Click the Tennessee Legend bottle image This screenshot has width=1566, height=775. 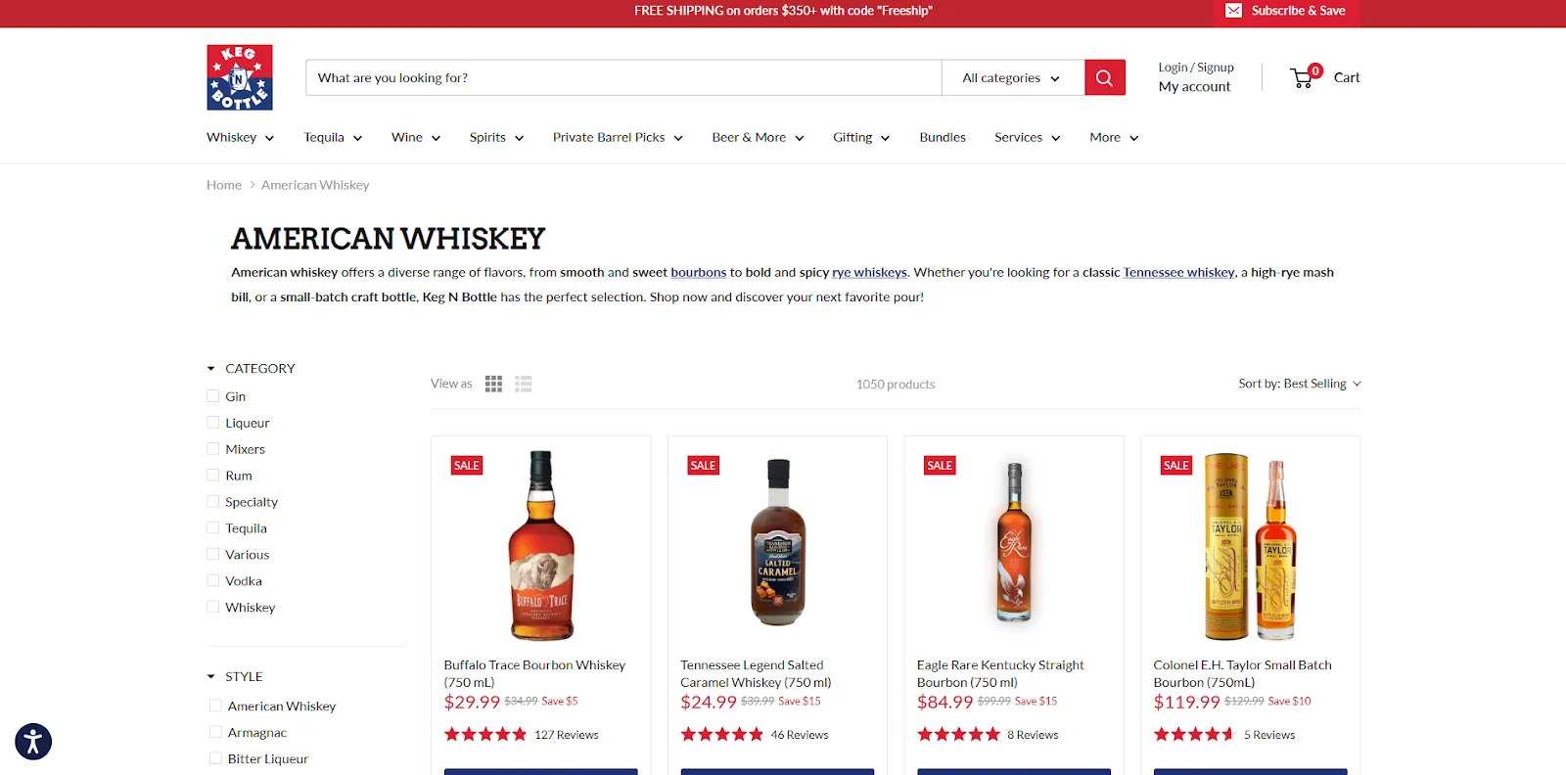778,542
